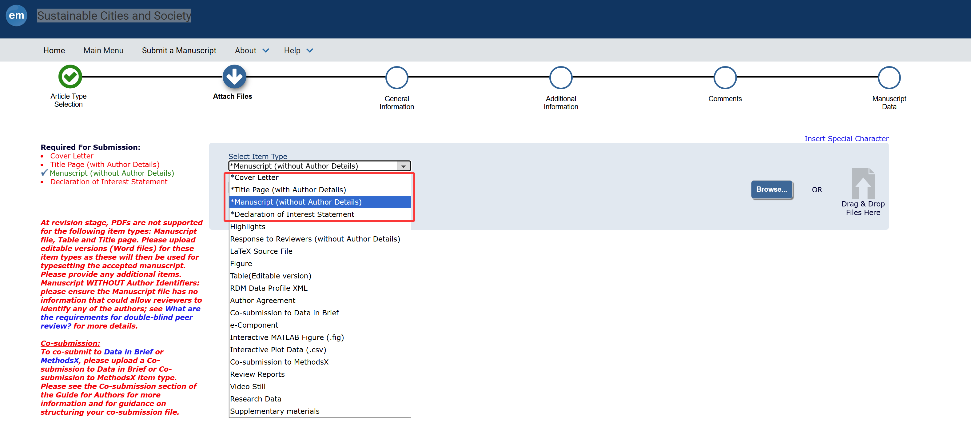Choose Declaration of Interest Statement option
The width and height of the screenshot is (971, 443).
[292, 214]
